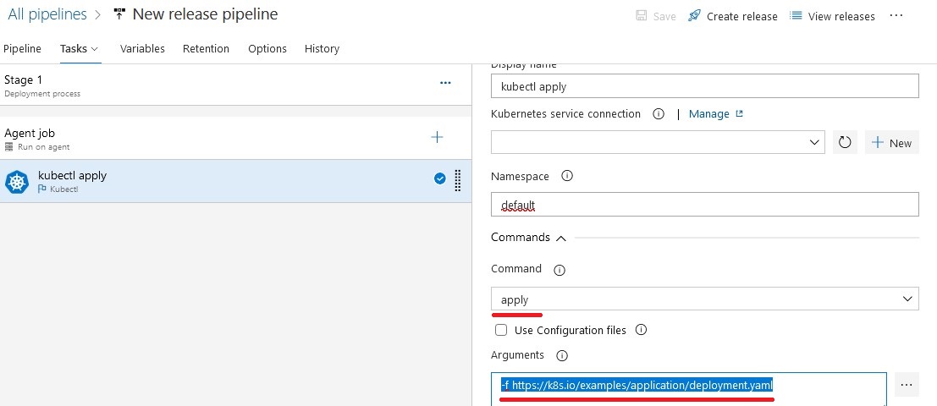Click info icon next to Namespace label
937x406 pixels.
tap(567, 177)
